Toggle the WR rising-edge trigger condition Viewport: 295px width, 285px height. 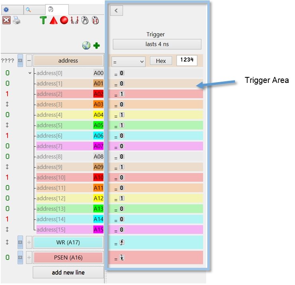(122, 242)
